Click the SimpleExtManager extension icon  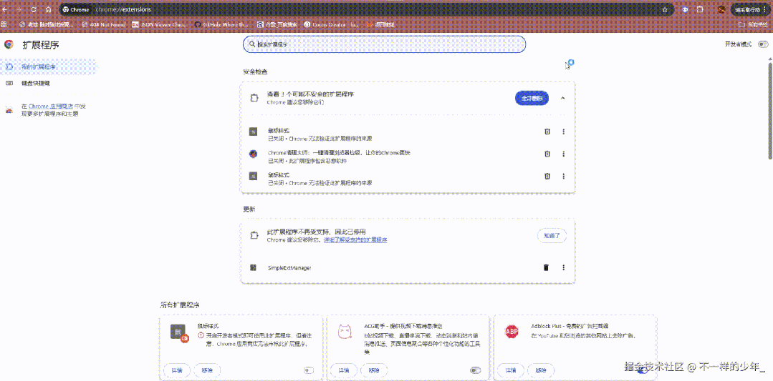pos(253,267)
